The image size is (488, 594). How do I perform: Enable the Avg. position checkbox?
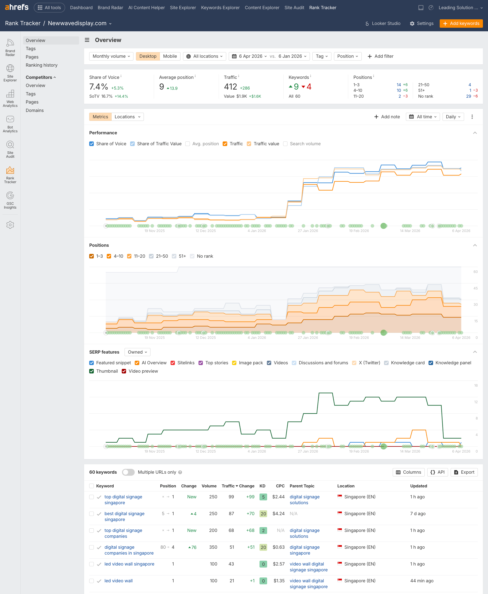pyautogui.click(x=188, y=144)
